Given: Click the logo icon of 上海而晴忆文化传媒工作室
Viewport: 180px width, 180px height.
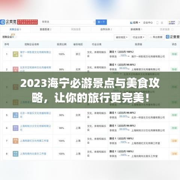Looking at the screenshot, I should tap(15, 141).
